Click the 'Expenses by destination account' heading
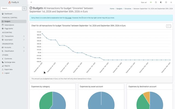Viewport: 175px width, 109px height. pyautogui.click(x=142, y=87)
